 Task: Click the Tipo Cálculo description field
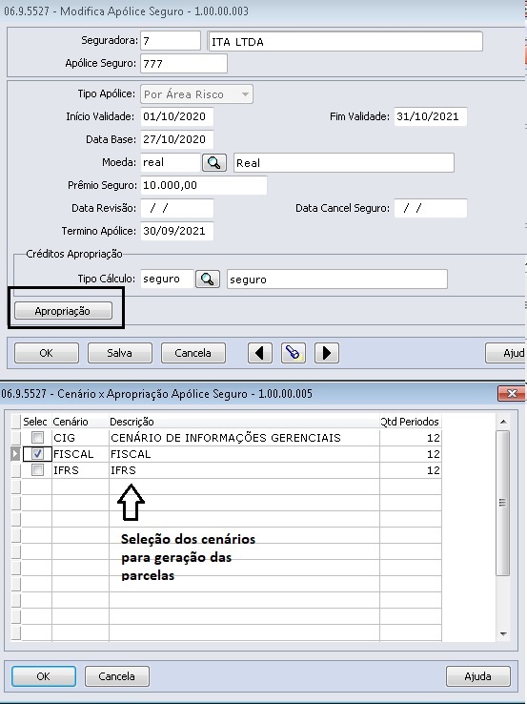click(x=337, y=279)
